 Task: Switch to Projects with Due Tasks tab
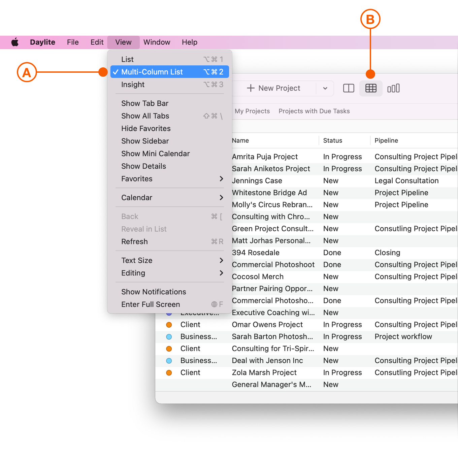coord(314,111)
